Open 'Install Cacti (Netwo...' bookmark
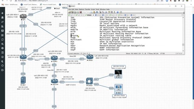 tap(29, 5)
